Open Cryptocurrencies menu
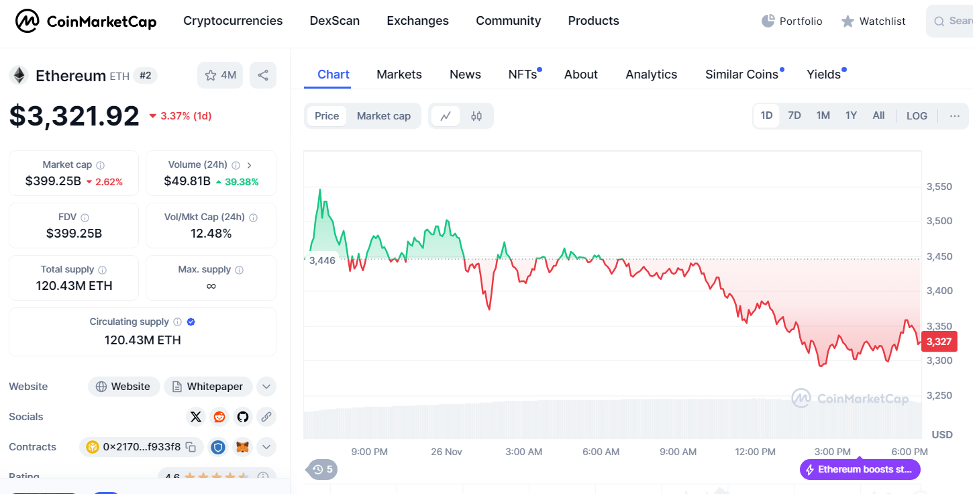Image resolution: width=973 pixels, height=494 pixels. click(x=233, y=21)
